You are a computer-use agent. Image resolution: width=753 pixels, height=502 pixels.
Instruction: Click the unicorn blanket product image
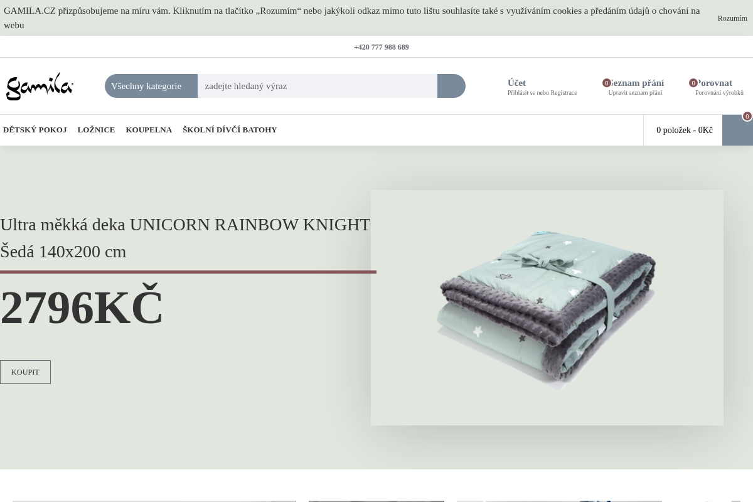547,307
